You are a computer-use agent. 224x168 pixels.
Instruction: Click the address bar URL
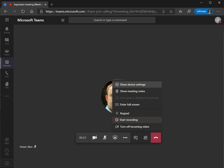click(x=102, y=11)
